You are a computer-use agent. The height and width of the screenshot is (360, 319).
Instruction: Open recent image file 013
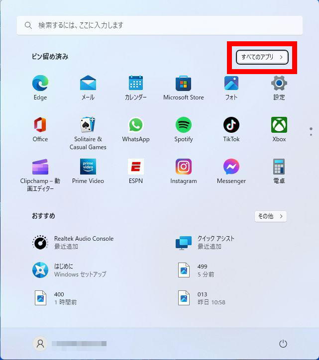click(x=202, y=298)
